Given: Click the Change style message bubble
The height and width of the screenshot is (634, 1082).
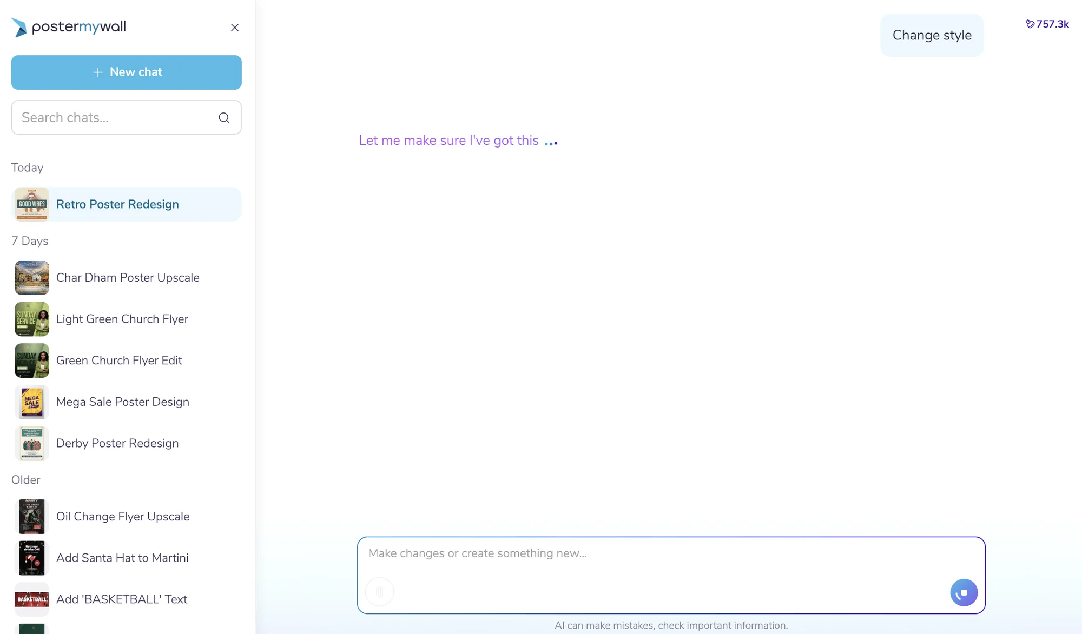Looking at the screenshot, I should (932, 36).
